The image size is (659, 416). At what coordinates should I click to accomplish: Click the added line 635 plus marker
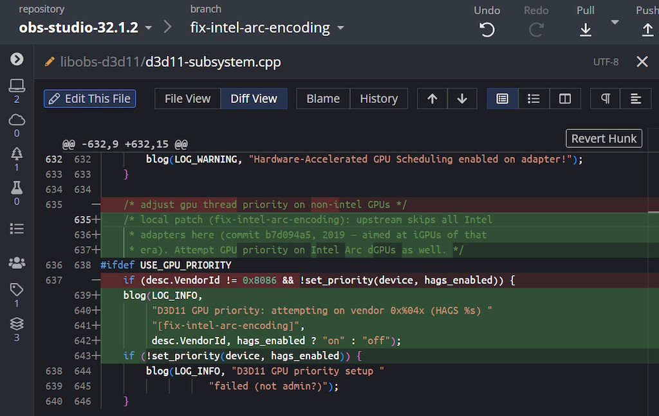point(96,219)
